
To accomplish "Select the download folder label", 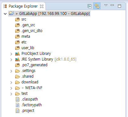I will click(30, 82).
